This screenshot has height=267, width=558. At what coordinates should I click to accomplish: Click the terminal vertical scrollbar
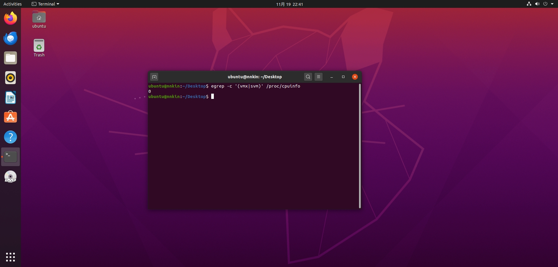360,145
